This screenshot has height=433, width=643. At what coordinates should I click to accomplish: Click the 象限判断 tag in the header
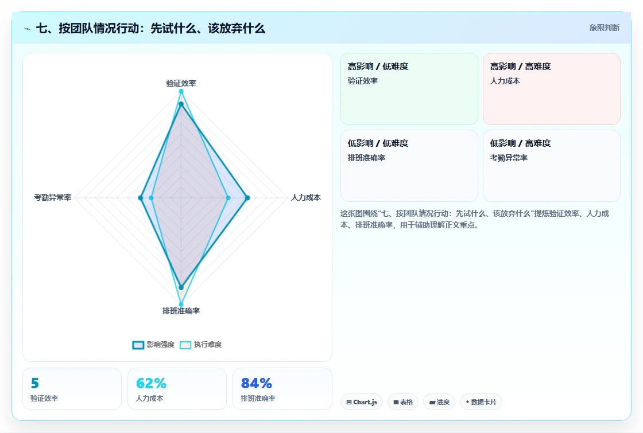604,28
